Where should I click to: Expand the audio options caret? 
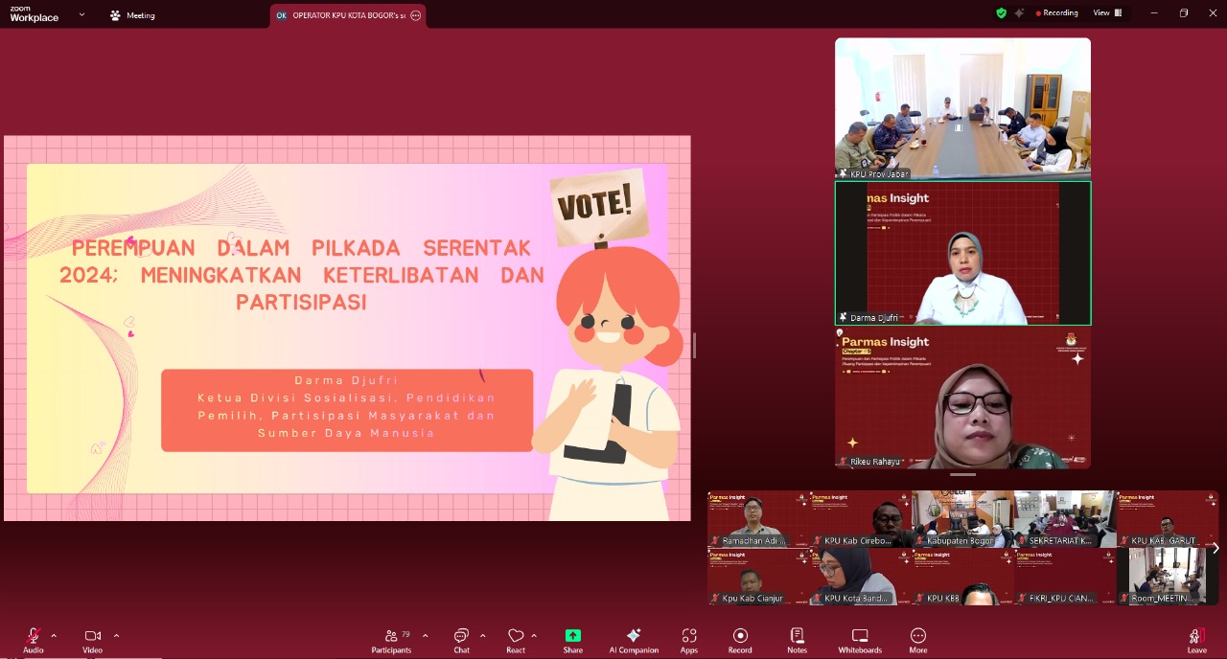click(x=54, y=635)
